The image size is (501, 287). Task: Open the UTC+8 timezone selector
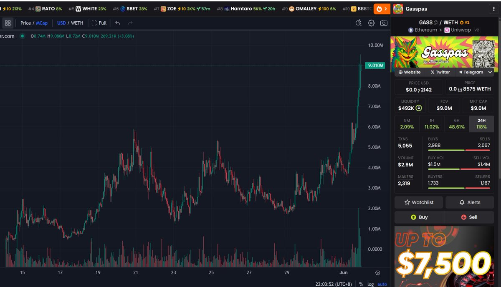[x=333, y=284]
